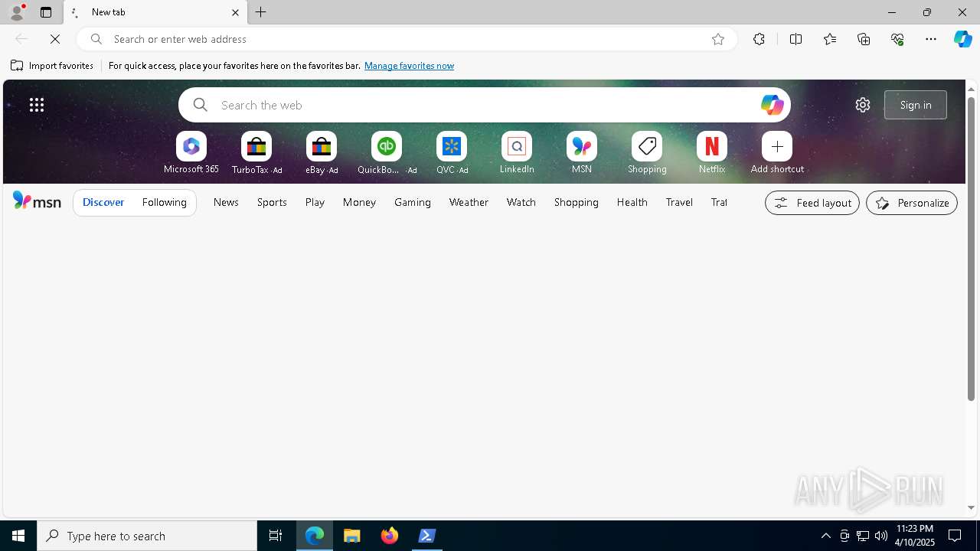Launch Firefox from the taskbar

pos(390,536)
